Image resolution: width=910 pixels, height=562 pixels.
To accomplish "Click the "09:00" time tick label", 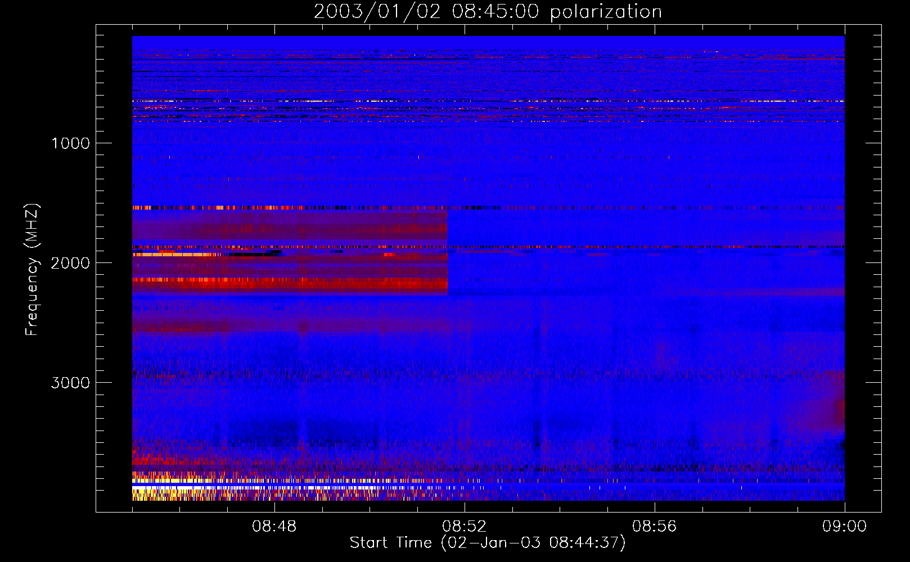I will [x=845, y=527].
